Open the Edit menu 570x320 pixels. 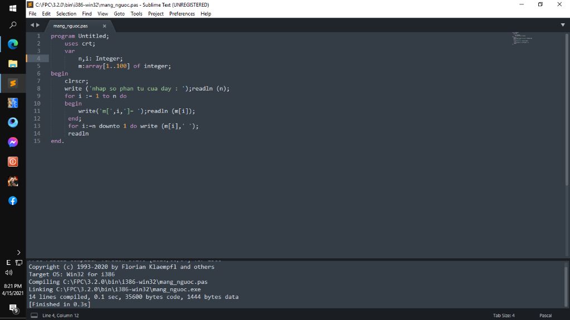(x=46, y=14)
